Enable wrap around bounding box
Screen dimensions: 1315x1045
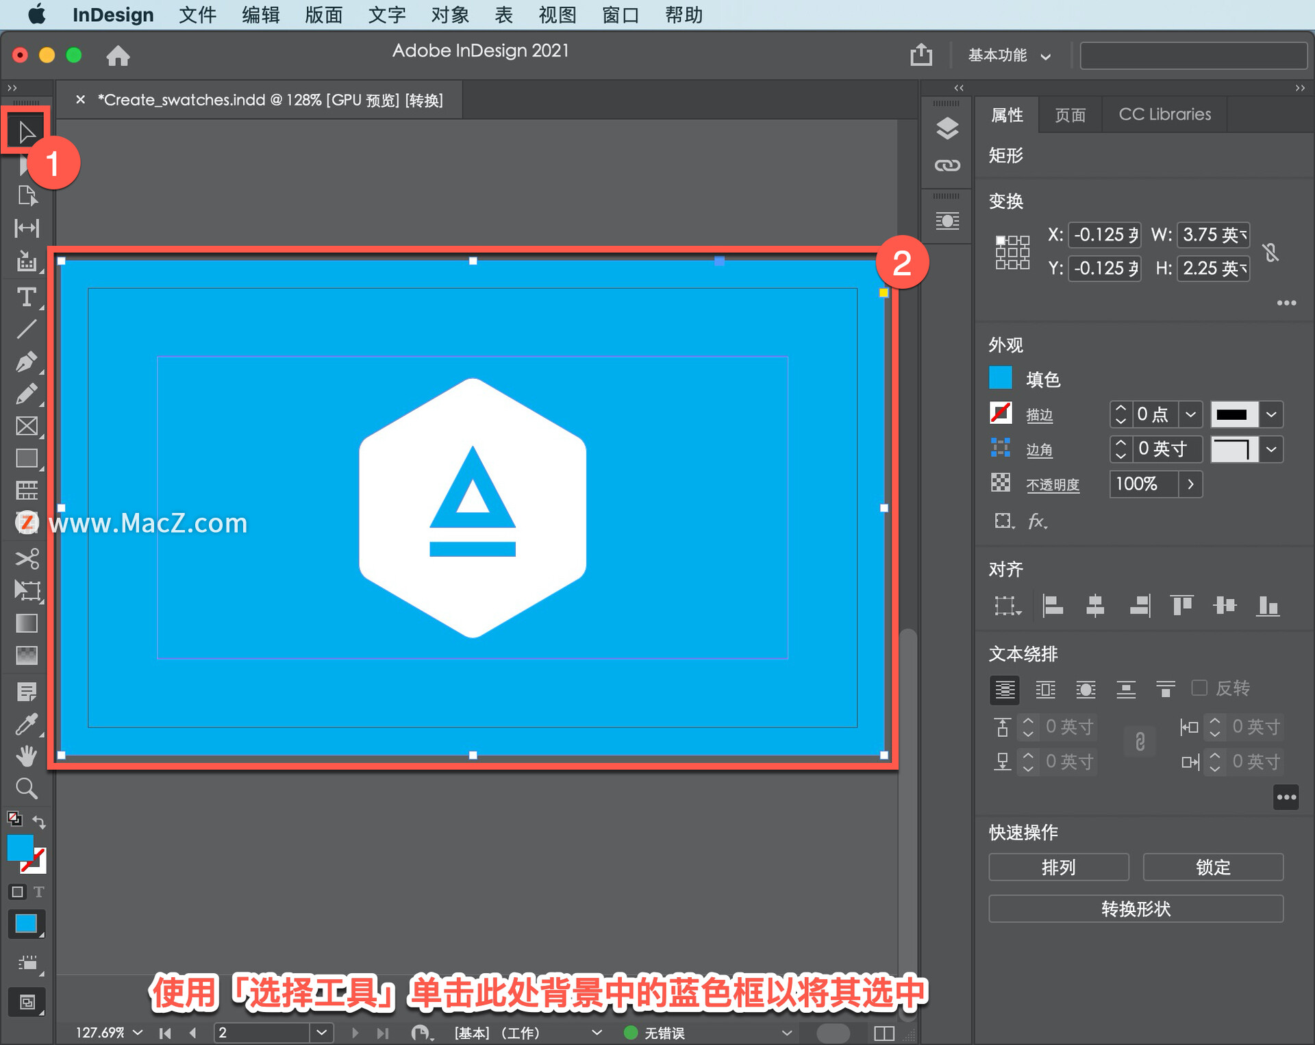click(1045, 690)
